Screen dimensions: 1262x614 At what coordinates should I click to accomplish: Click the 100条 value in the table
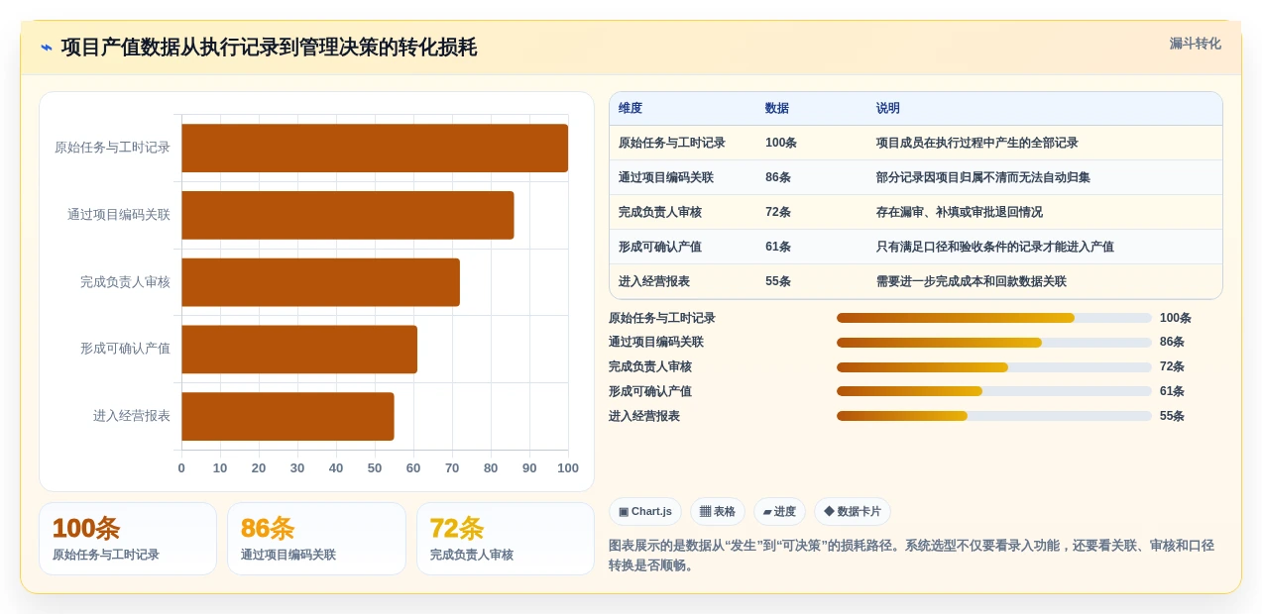click(781, 143)
